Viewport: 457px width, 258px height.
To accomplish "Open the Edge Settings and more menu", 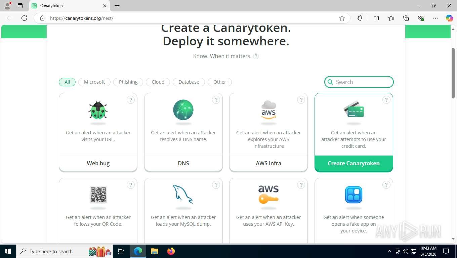I will coord(435,18).
